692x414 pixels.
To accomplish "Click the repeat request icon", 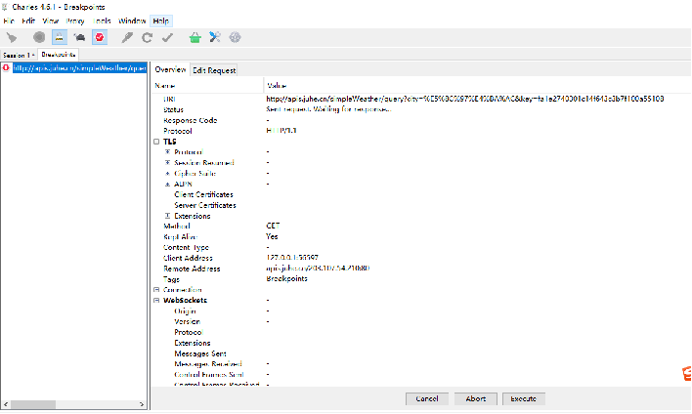I will click(147, 37).
